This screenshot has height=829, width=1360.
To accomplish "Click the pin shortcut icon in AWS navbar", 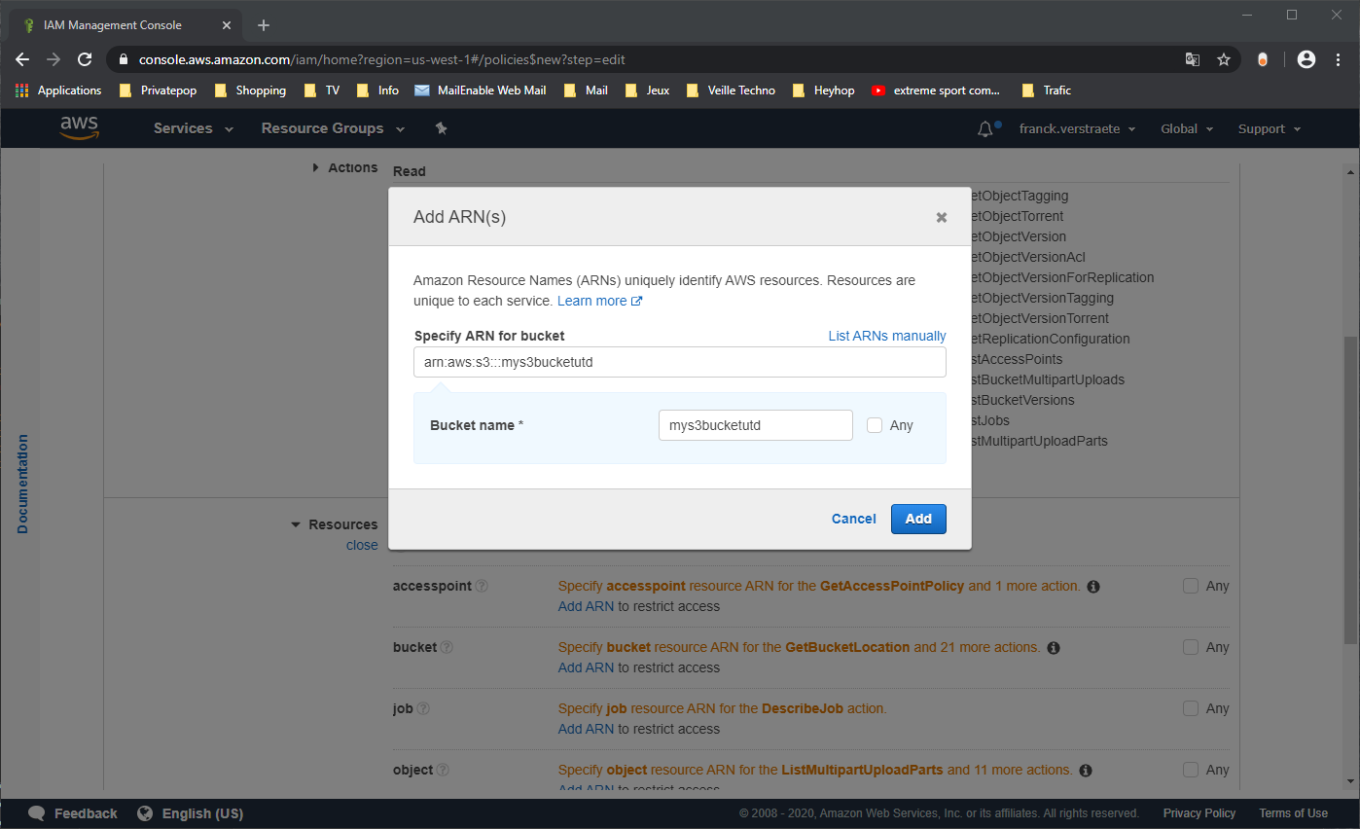I will point(442,128).
